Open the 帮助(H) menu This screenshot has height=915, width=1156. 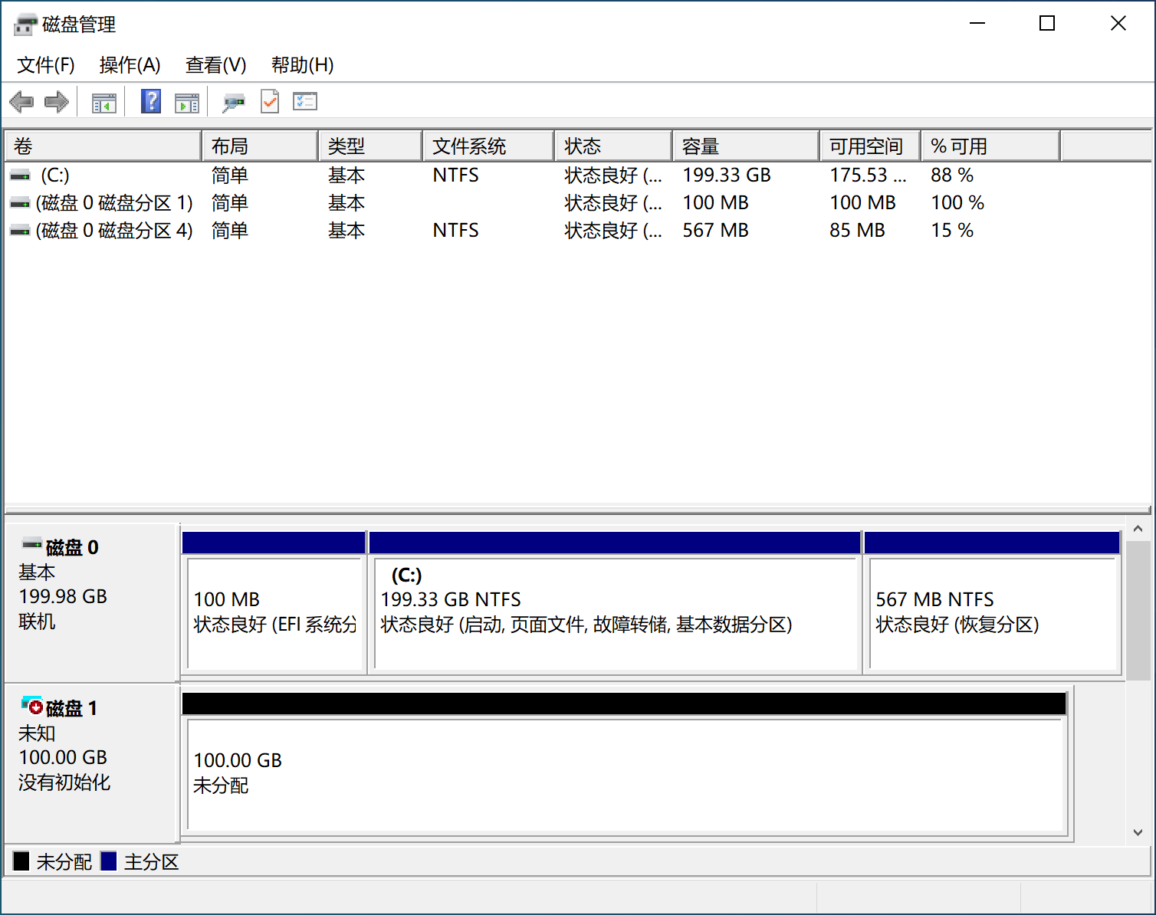click(x=302, y=65)
